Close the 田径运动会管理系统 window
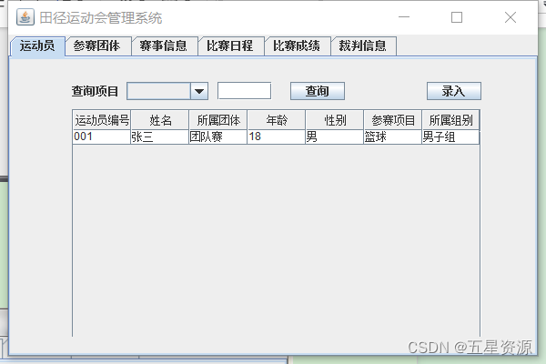Image resolution: width=546 pixels, height=364 pixels. pyautogui.click(x=511, y=17)
